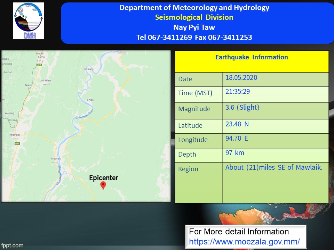Click the depth value 97 km
The height and width of the screenshot is (250, 334).
pos(235,153)
